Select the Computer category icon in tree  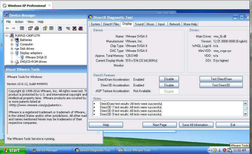pyautogui.click(x=17, y=44)
